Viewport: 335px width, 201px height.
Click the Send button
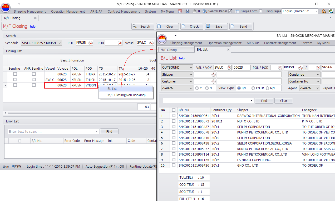(x=241, y=27)
